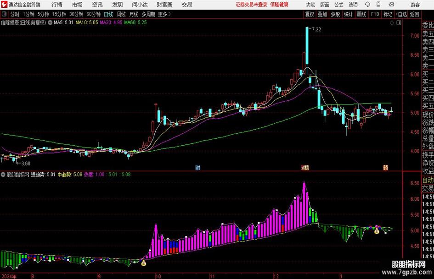Open the mail envelope icon

[391, 5]
